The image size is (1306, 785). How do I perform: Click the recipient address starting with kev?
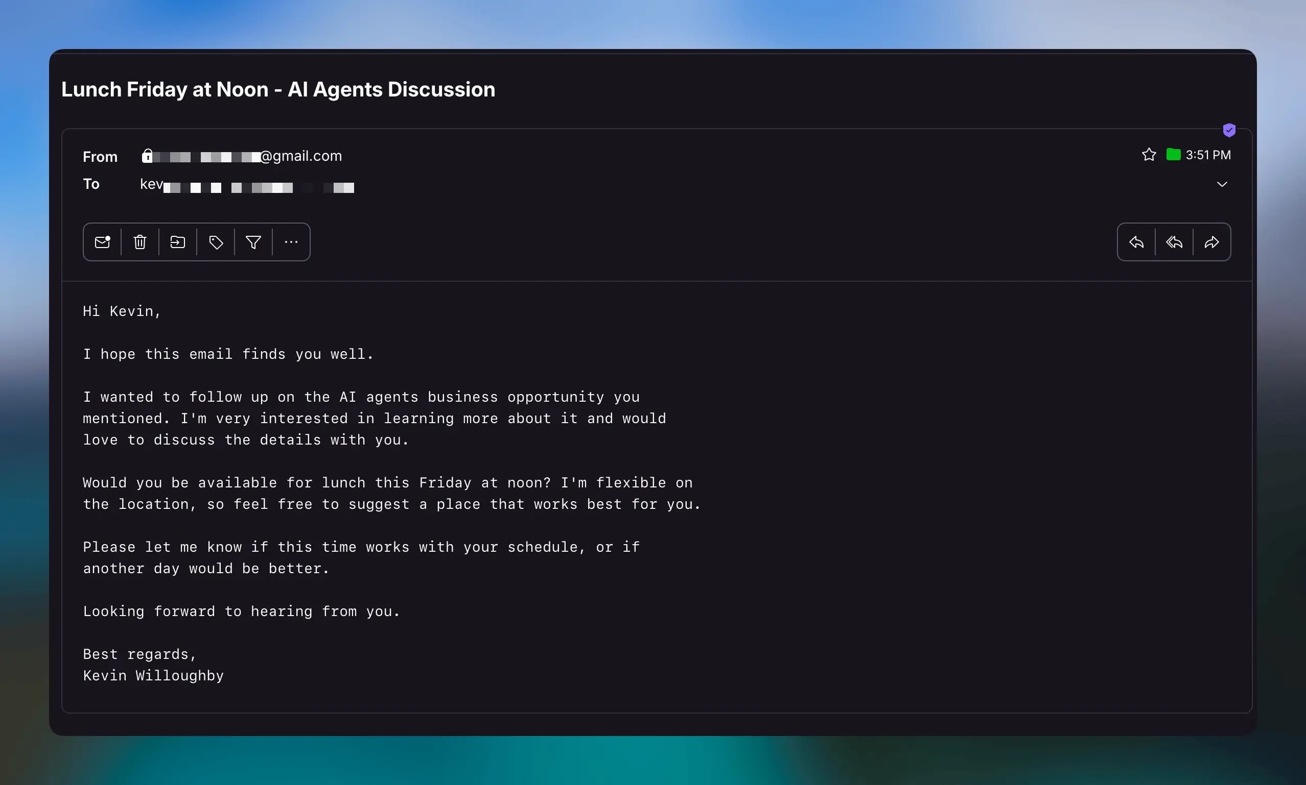tap(247, 185)
